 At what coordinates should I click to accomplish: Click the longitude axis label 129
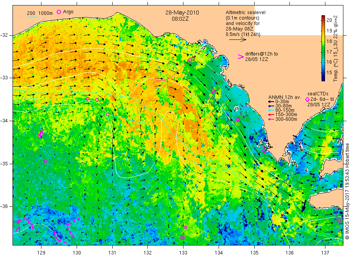(x=41, y=253)
